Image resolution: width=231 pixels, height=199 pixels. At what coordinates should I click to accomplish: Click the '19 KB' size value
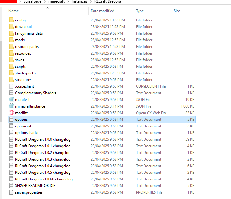[x=190, y=100]
